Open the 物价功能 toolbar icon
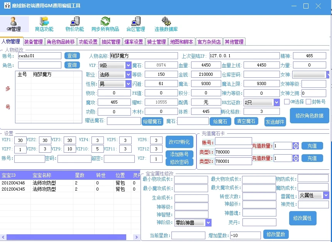Image resolution: width=332 pixels, height=242 pixels. point(75,24)
